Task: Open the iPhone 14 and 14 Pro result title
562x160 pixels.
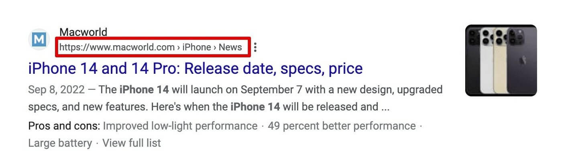Action: (x=195, y=69)
